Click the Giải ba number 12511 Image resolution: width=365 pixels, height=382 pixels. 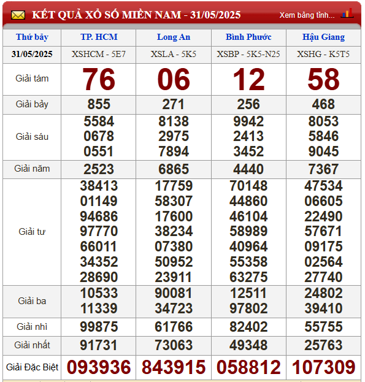[248, 293]
